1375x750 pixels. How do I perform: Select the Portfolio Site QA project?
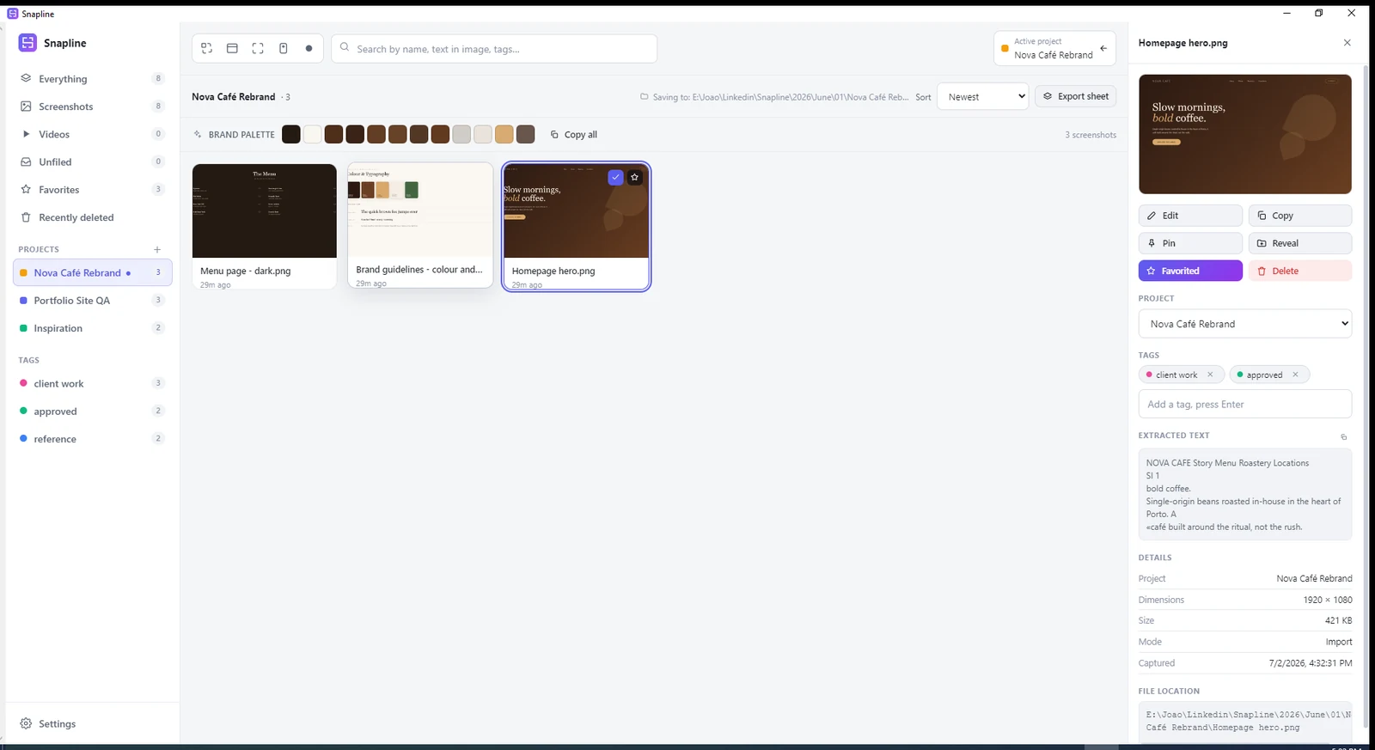[x=93, y=301]
